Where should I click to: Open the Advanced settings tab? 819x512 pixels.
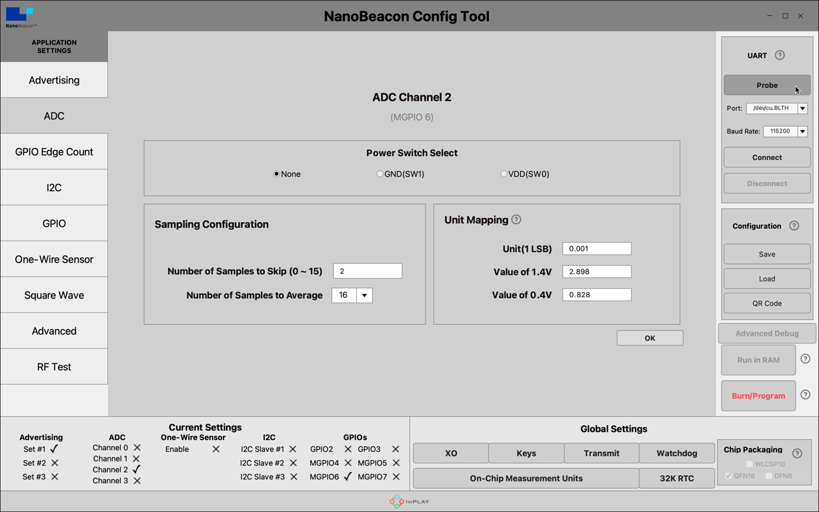point(54,331)
